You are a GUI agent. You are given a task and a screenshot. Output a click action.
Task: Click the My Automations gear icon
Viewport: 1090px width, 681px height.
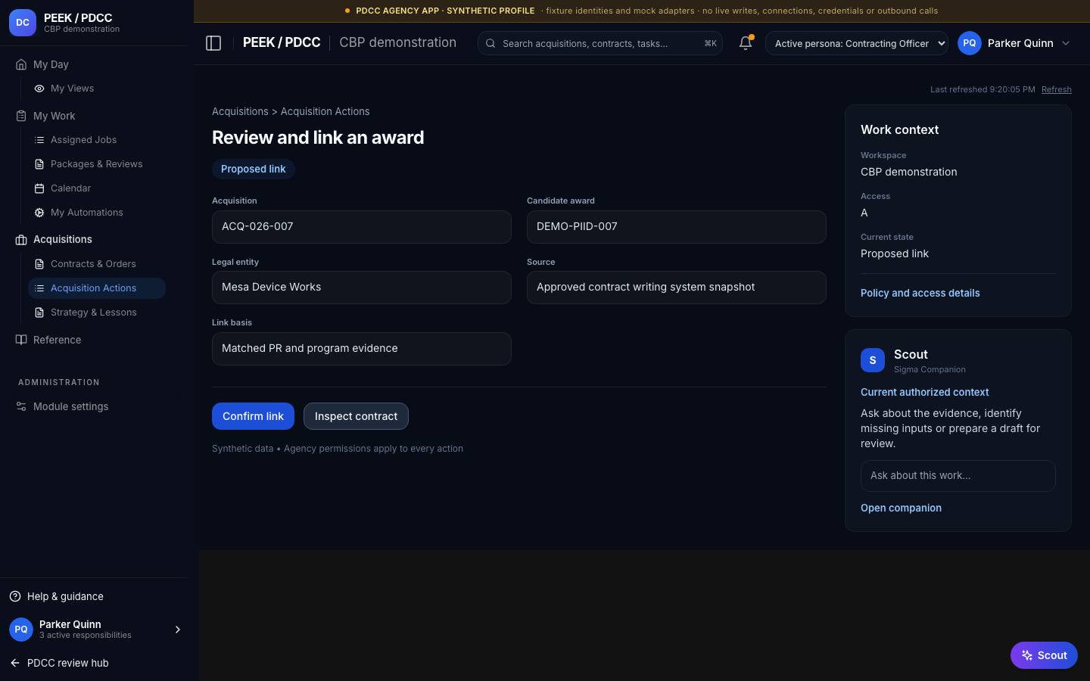[x=39, y=213]
